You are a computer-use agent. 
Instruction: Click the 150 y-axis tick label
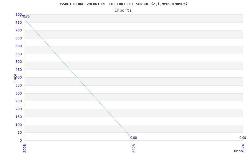click(18, 117)
